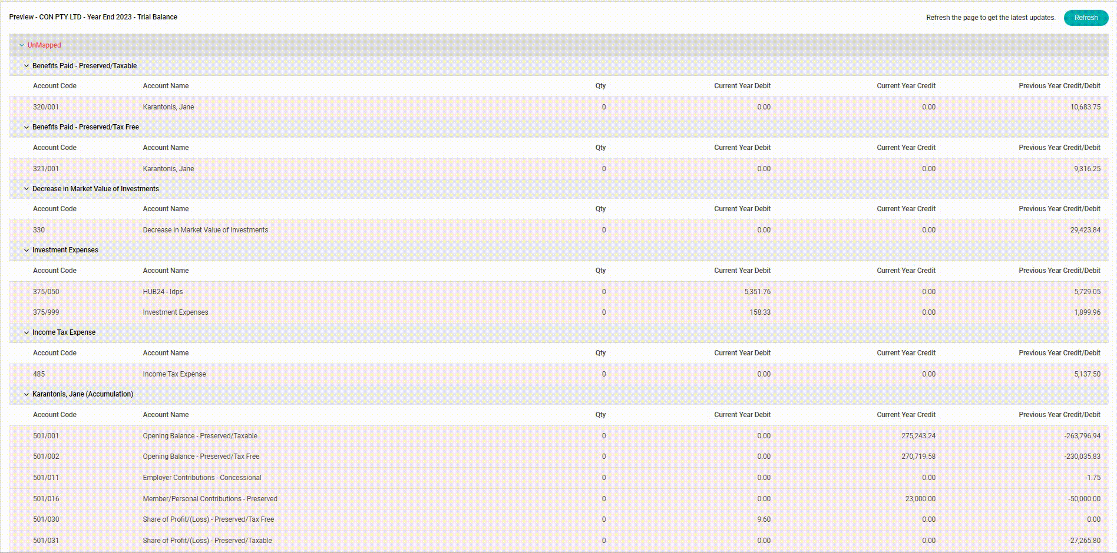Collapse the Income Tax Expense group
This screenshot has height=553, width=1117.
27,332
